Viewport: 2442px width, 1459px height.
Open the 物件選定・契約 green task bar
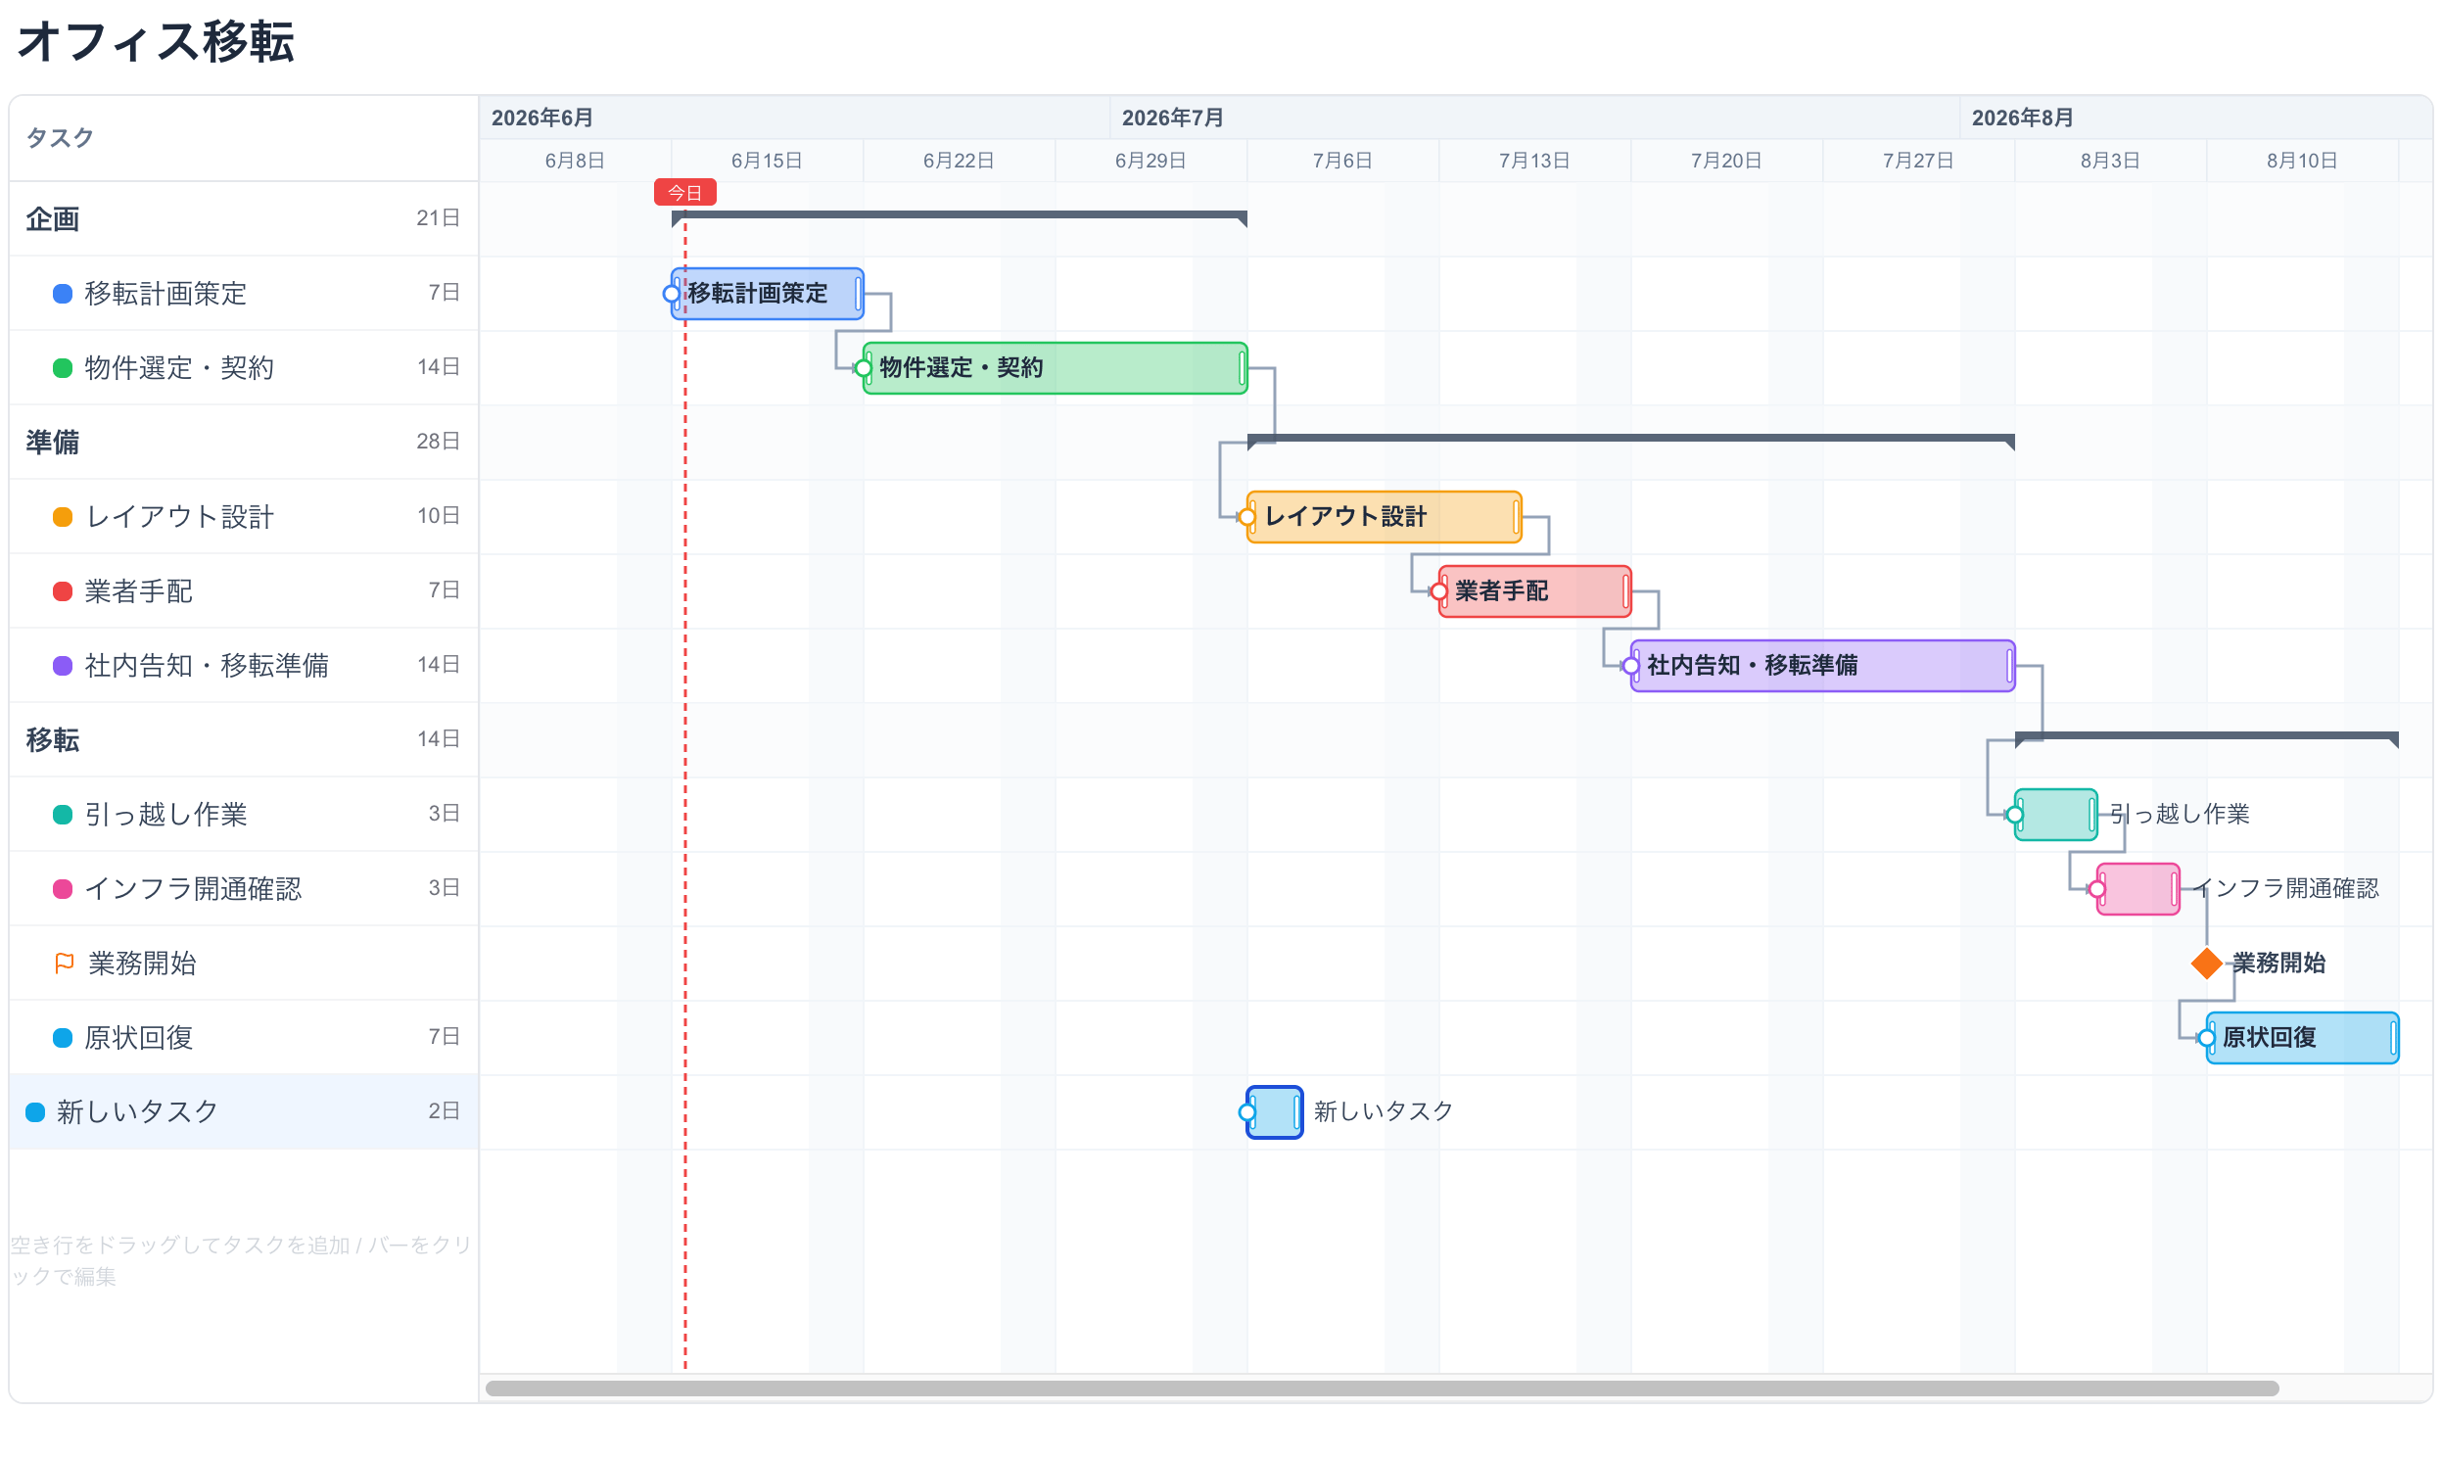1055,369
